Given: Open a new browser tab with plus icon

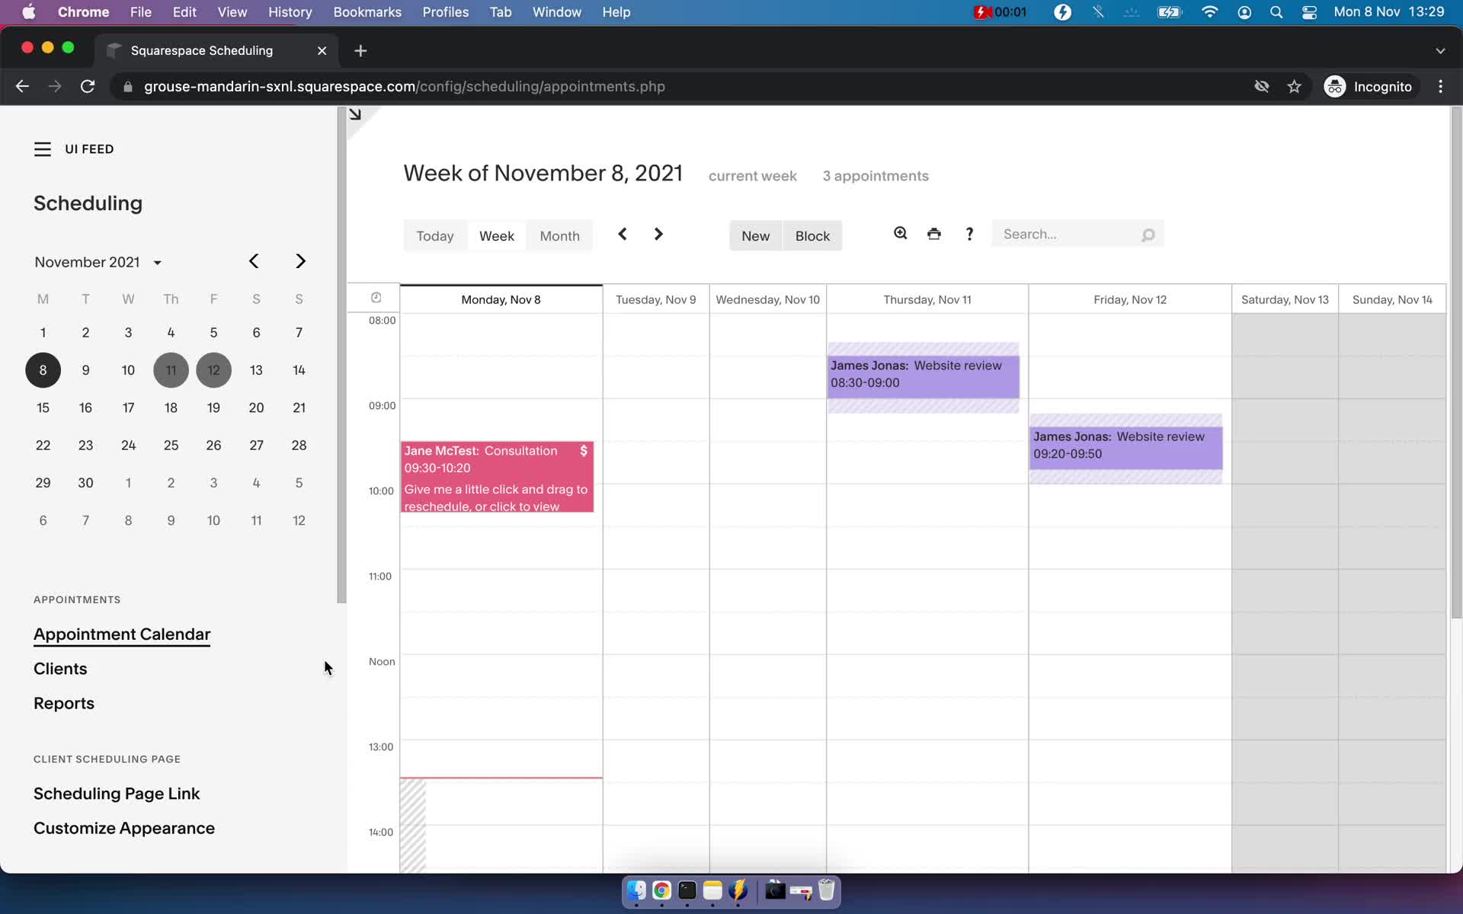Looking at the screenshot, I should click(x=360, y=50).
